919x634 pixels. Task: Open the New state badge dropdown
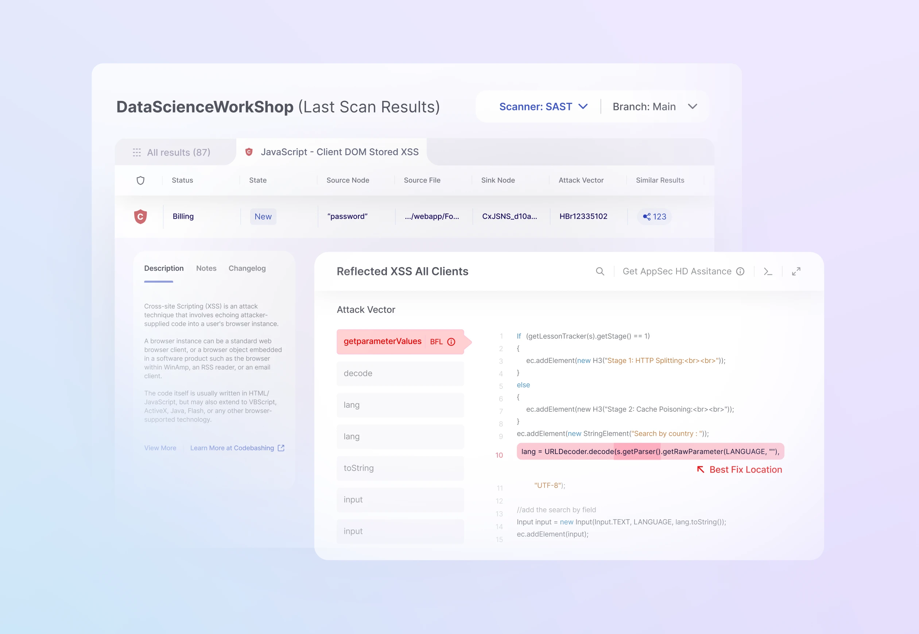click(x=263, y=216)
